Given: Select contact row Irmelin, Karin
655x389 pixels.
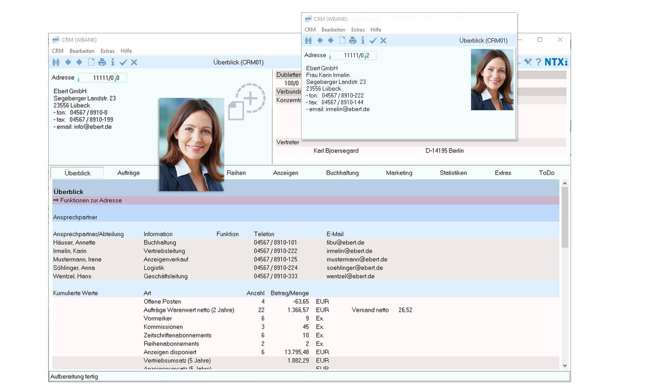Looking at the screenshot, I should (305, 251).
